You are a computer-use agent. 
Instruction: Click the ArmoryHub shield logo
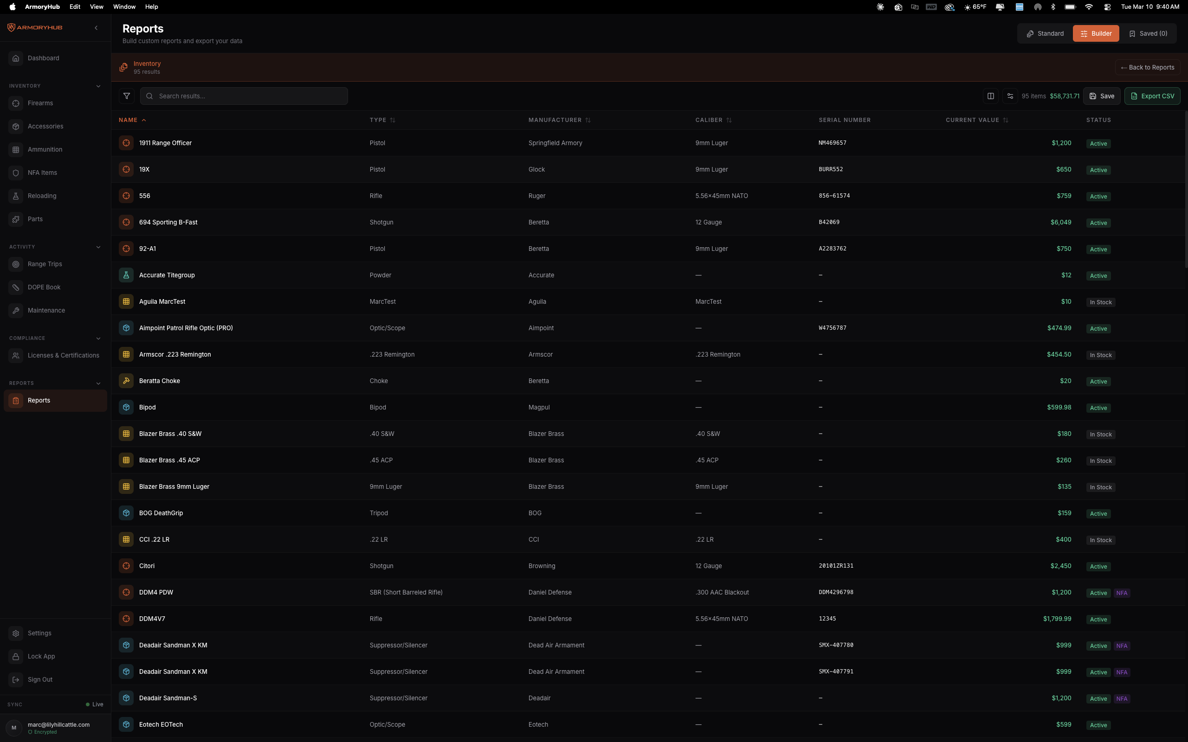coord(11,27)
